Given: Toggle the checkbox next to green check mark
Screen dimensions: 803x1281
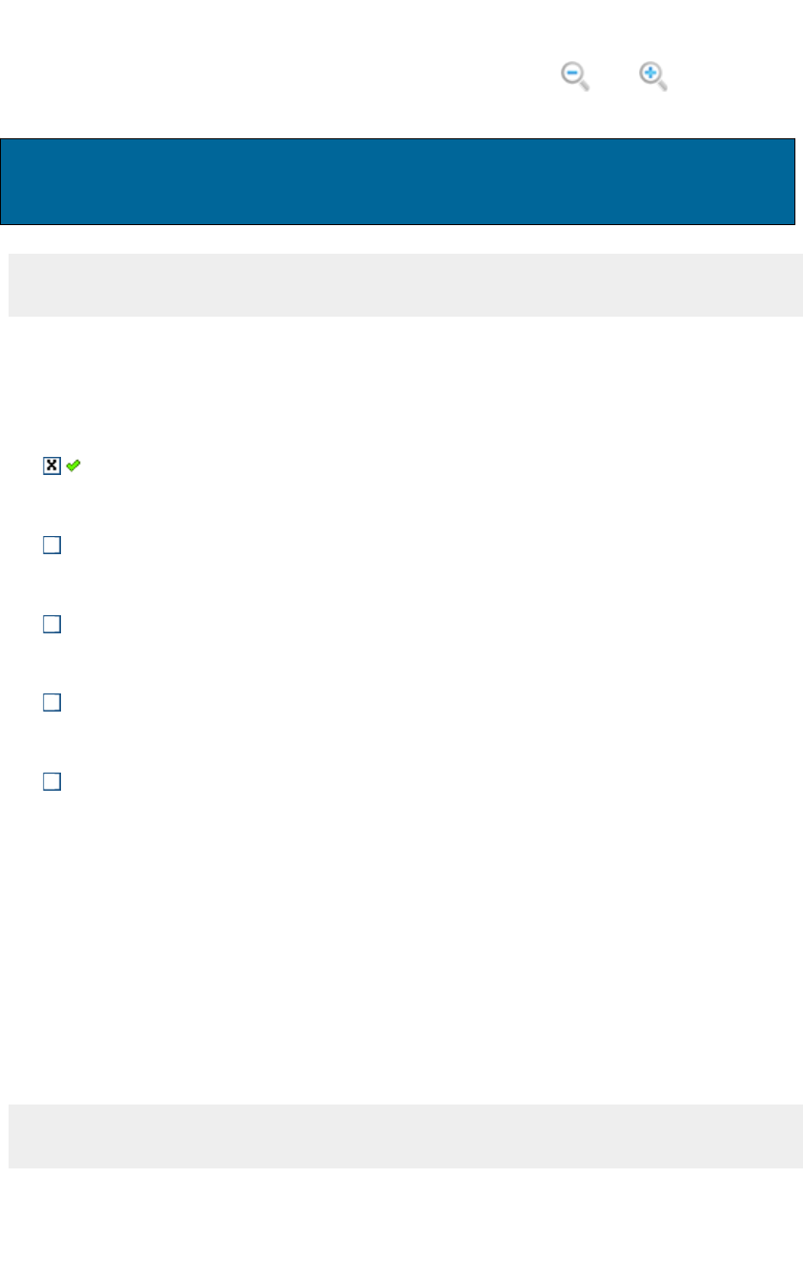Looking at the screenshot, I should coord(51,465).
